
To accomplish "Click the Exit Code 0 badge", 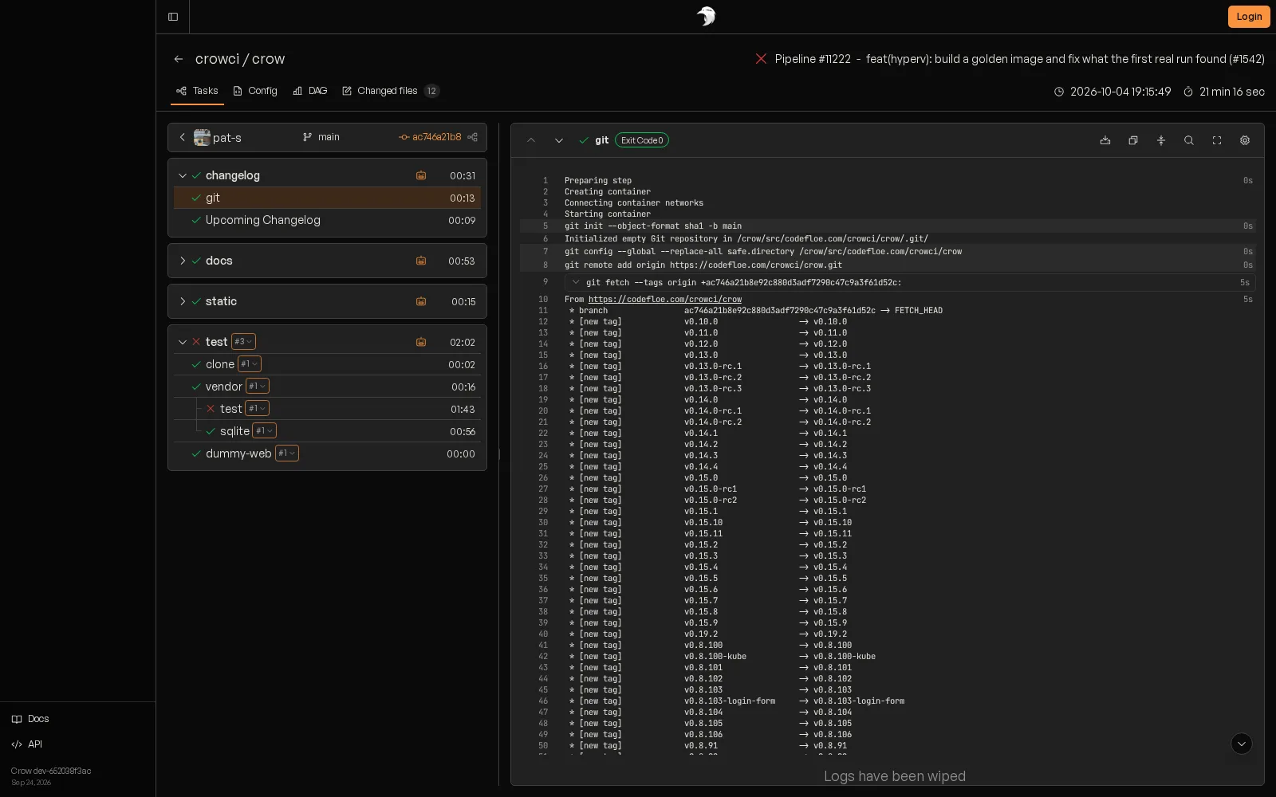I will click(x=642, y=140).
